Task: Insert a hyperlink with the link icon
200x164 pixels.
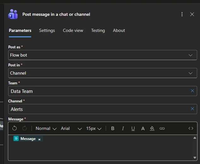Action: point(162,128)
